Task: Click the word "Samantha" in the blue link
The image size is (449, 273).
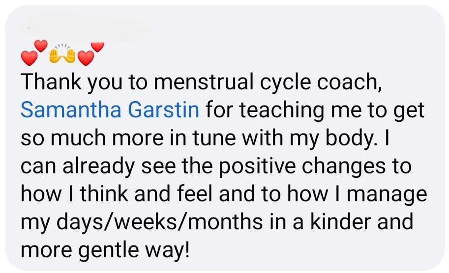Action: [x=70, y=109]
